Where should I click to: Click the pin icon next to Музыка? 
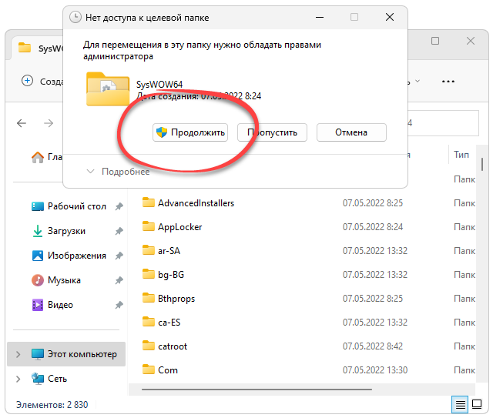pos(119,280)
